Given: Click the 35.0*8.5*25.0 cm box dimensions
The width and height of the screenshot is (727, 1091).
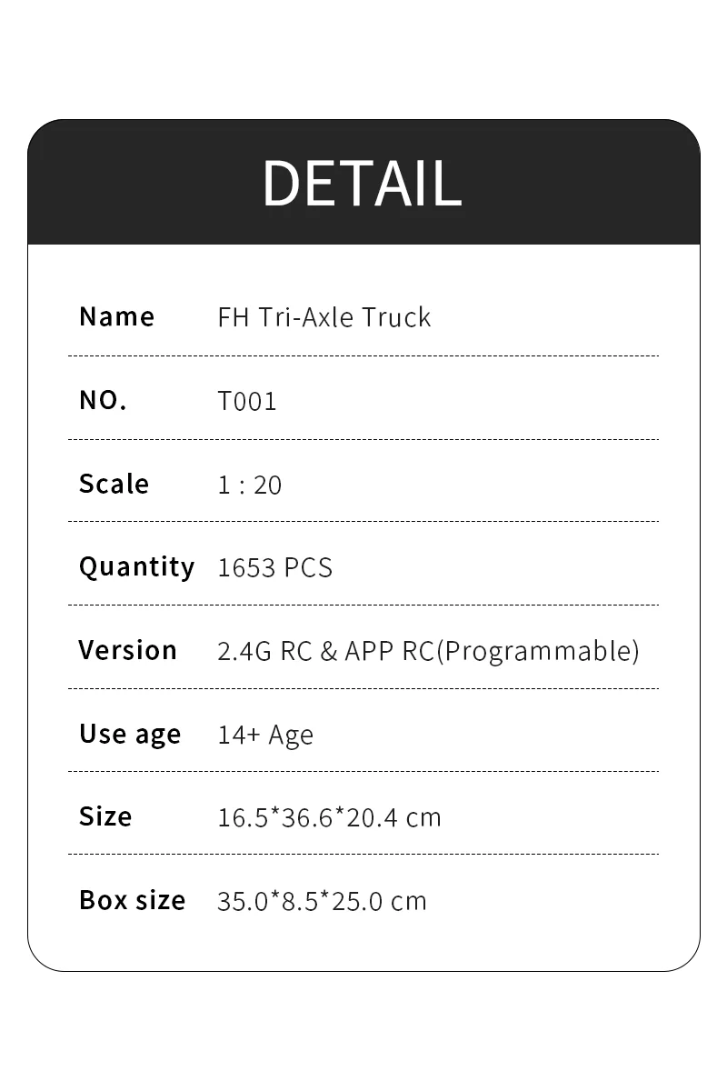Looking at the screenshot, I should pos(322,901).
